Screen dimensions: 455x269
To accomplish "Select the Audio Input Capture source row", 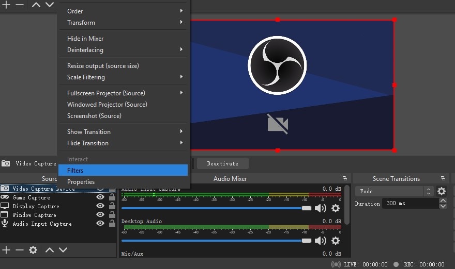I will tap(58, 223).
